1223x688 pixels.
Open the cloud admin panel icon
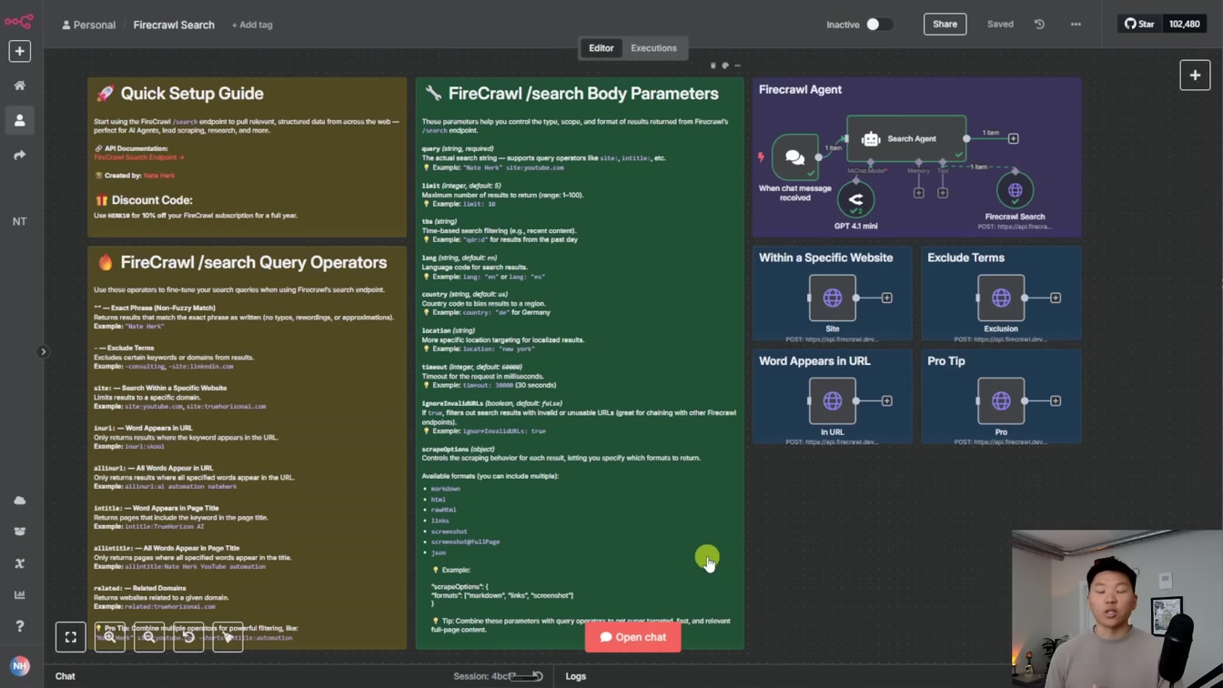tap(19, 501)
